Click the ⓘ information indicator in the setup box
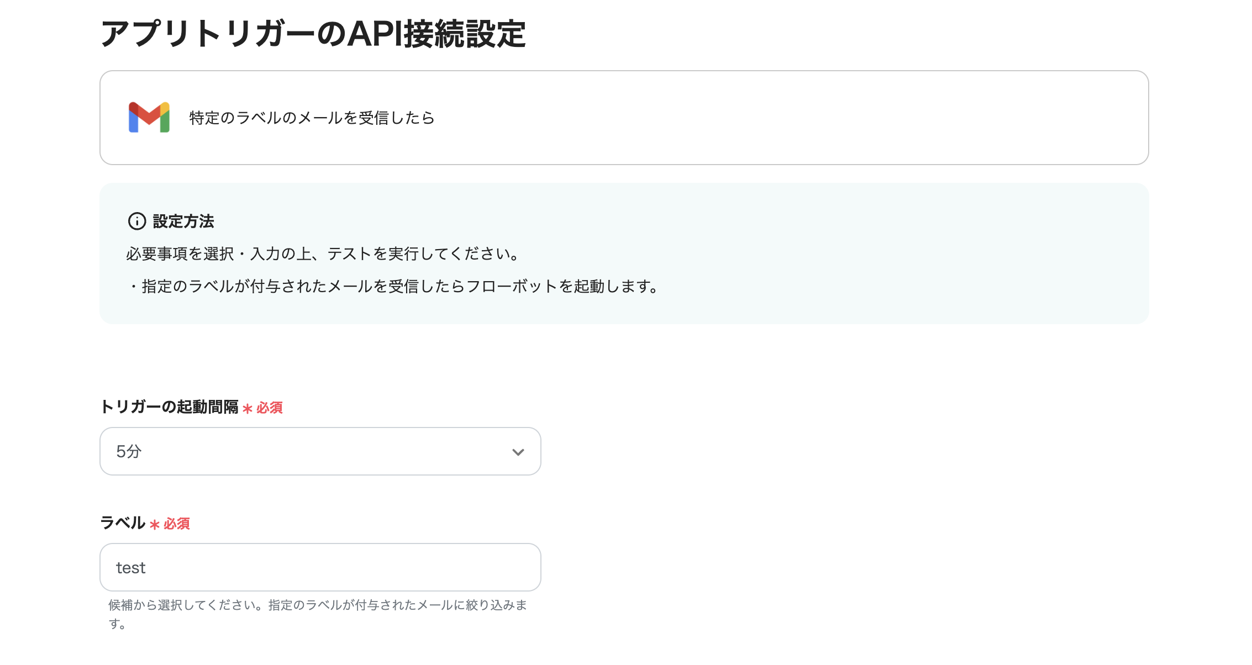 [136, 221]
